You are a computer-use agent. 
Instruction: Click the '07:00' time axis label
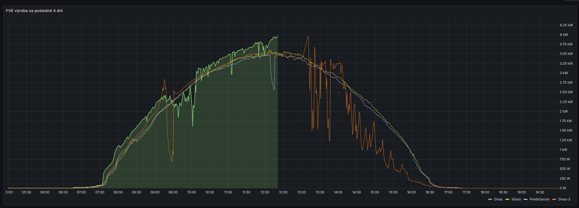pos(81,192)
